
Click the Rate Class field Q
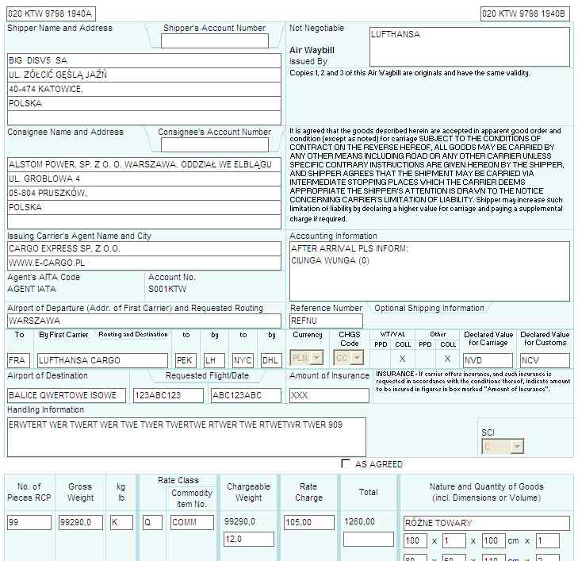[152, 523]
